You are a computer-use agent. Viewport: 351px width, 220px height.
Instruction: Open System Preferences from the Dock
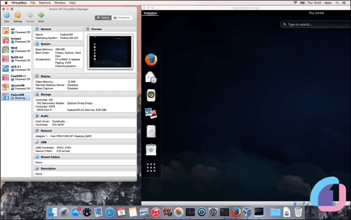click(x=213, y=212)
